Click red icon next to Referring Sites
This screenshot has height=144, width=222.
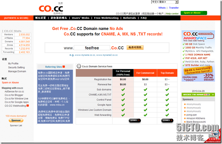click(x=64, y=66)
